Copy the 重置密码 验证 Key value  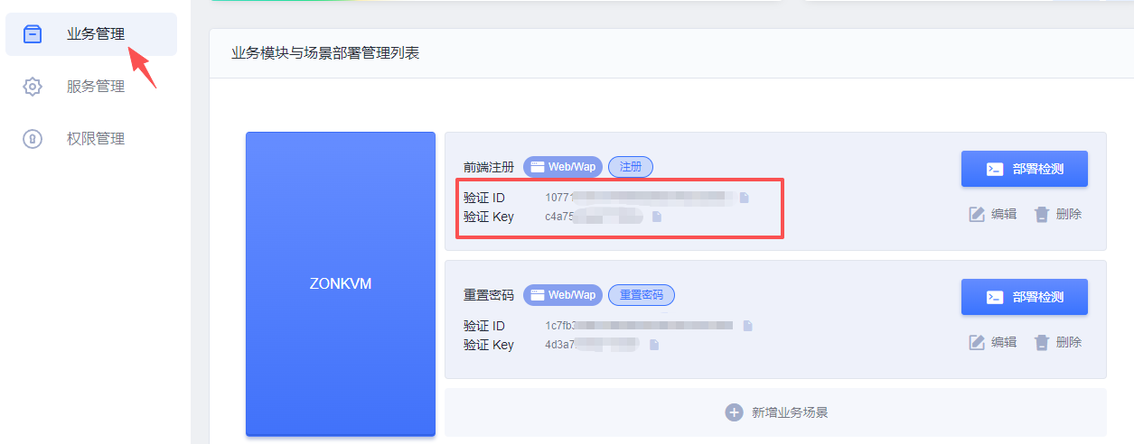[654, 345]
